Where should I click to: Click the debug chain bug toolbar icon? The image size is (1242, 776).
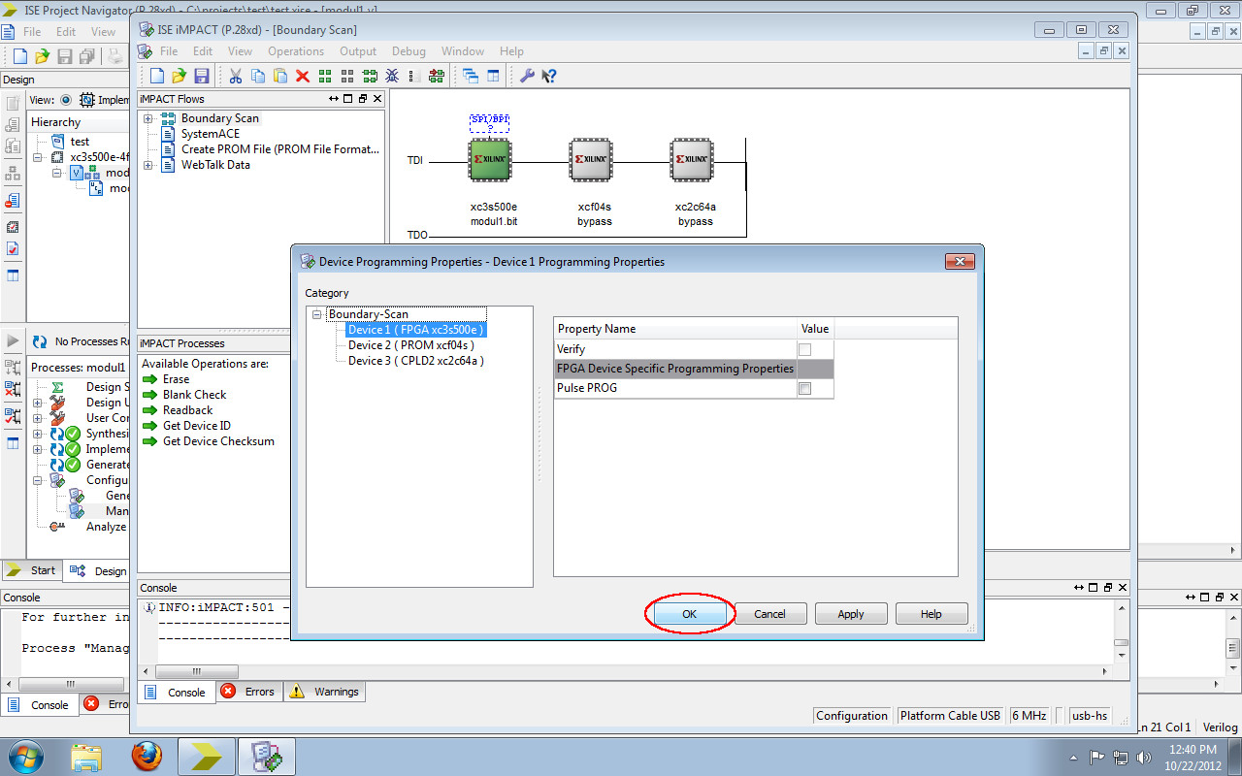point(392,76)
